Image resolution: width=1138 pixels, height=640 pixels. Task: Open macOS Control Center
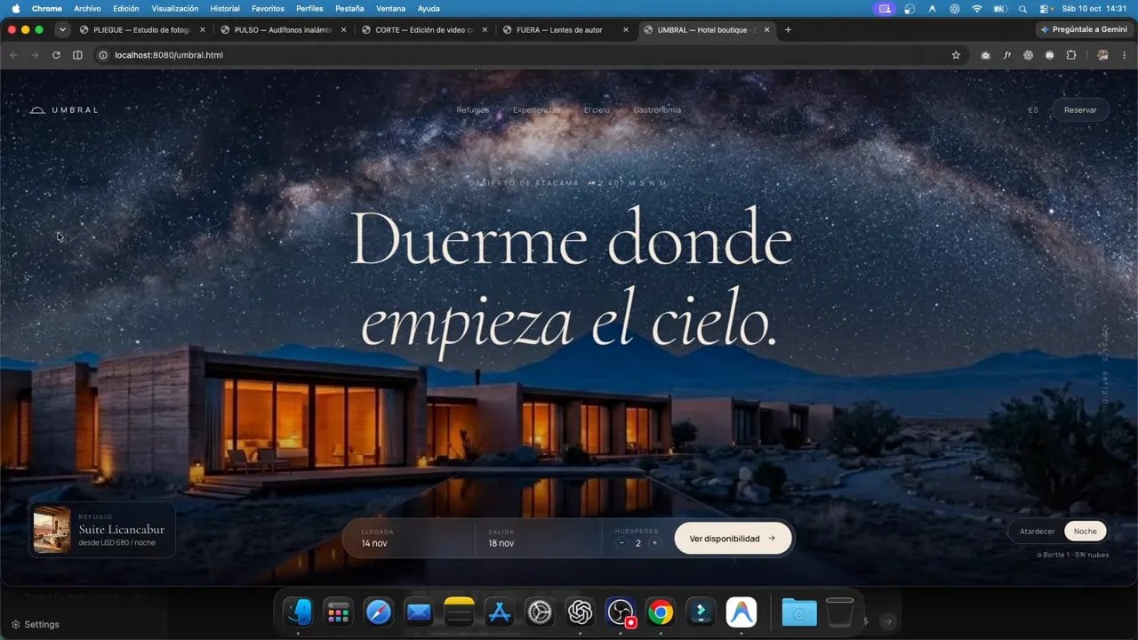[x=1044, y=9]
